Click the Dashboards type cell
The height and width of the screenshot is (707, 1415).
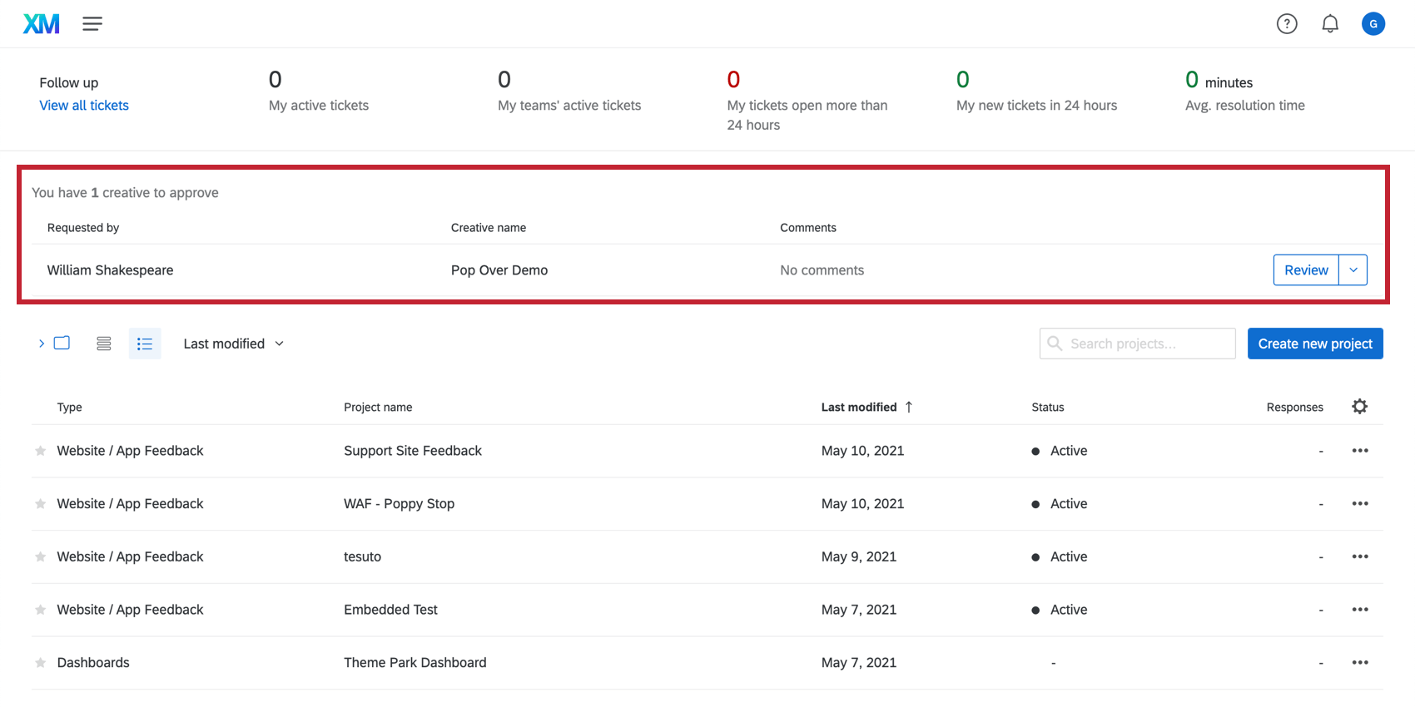click(x=93, y=663)
